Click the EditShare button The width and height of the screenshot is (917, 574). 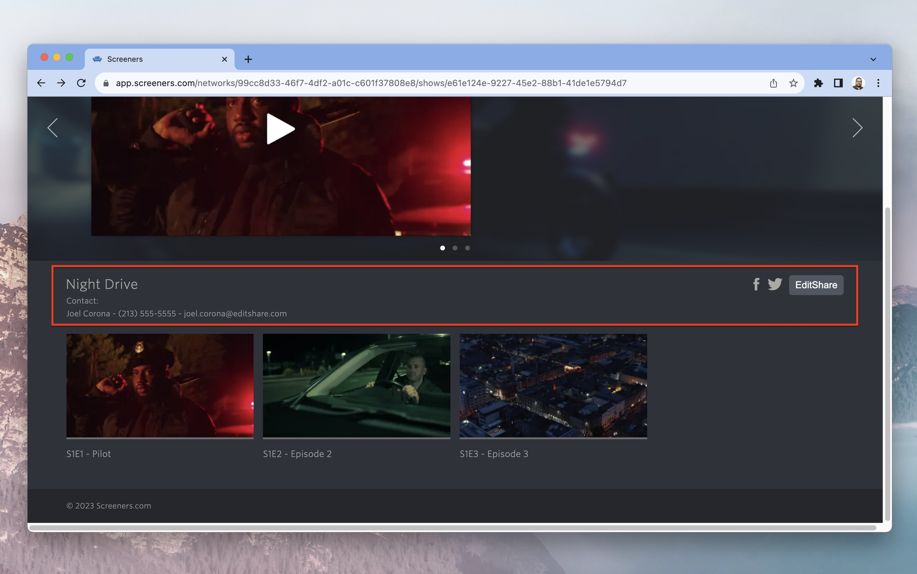pos(816,285)
